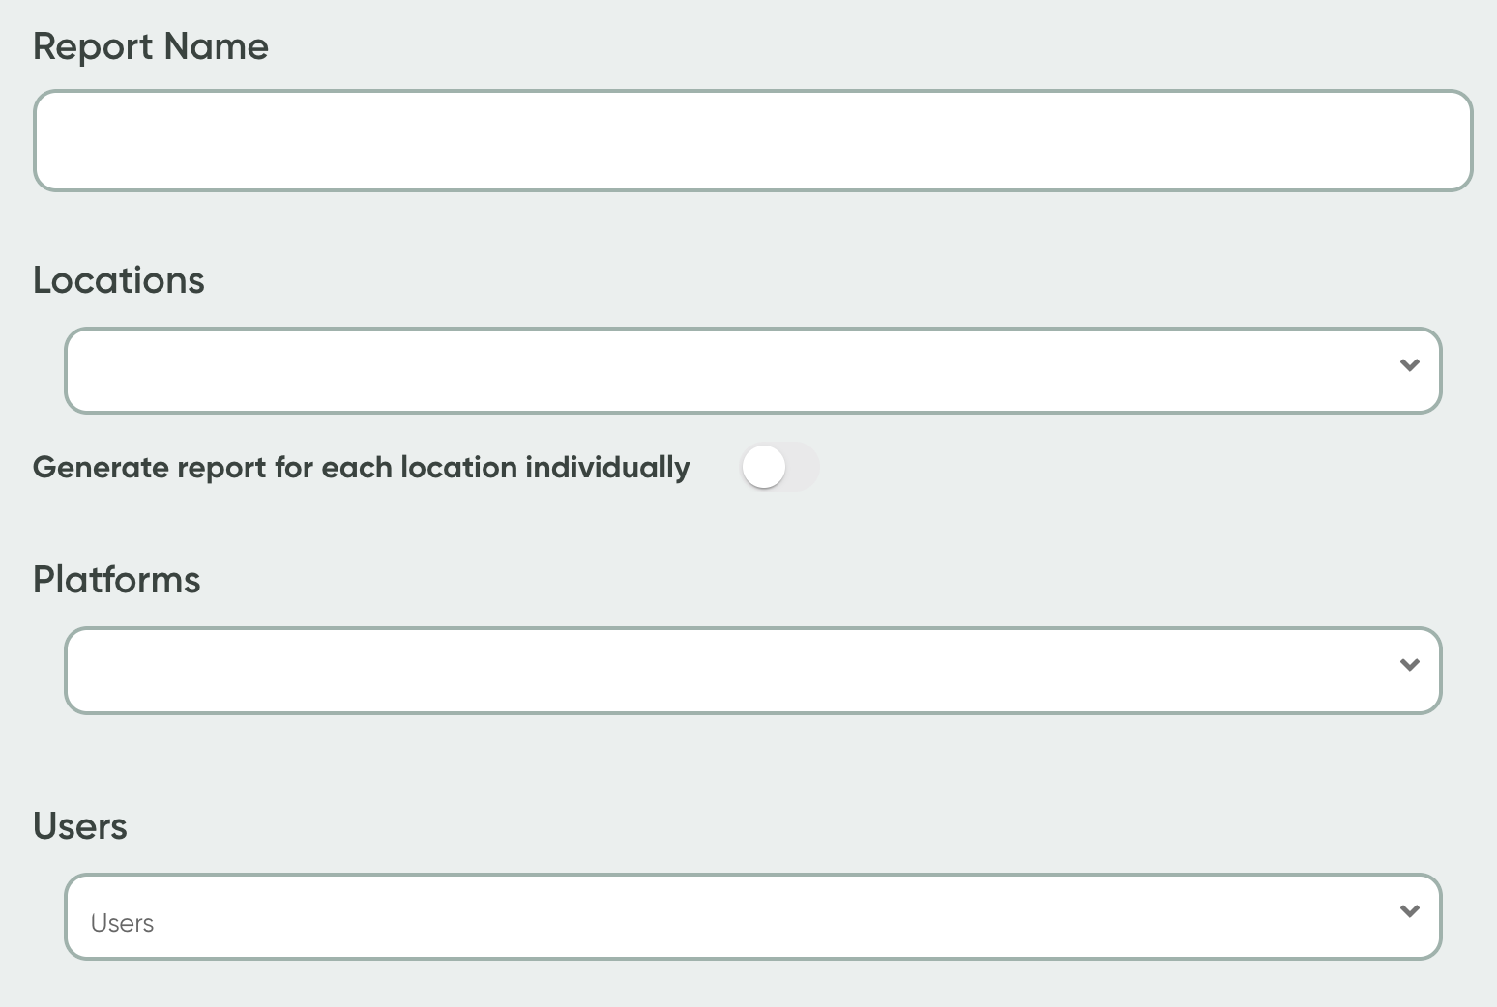Click the "Users" placeholder text in dropdown
Viewport: 1497px width, 1007px height.
[x=122, y=924]
